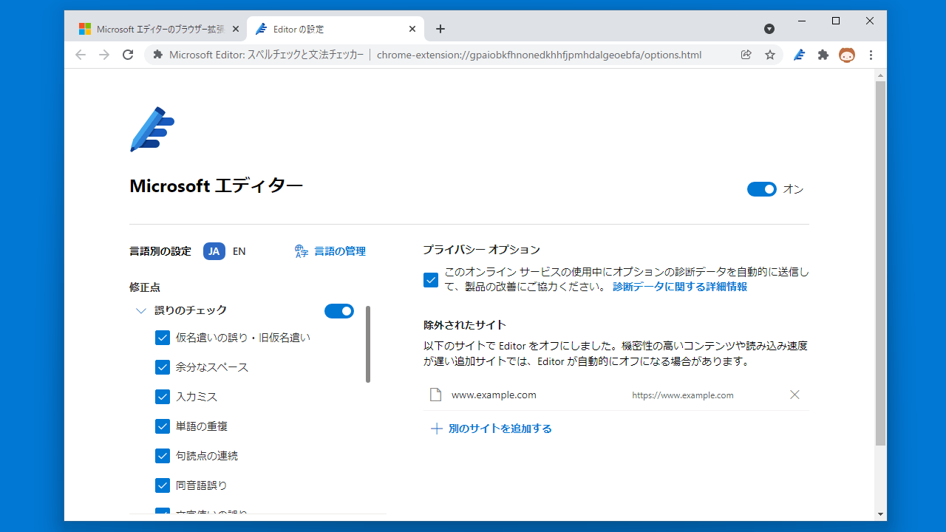
Task: Click the extension puzzle icon in address bar
Action: (157, 55)
